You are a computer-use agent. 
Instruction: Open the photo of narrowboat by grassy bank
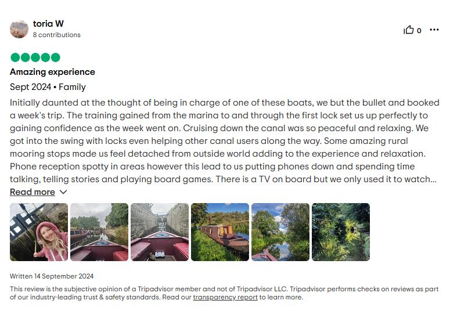[220, 232]
